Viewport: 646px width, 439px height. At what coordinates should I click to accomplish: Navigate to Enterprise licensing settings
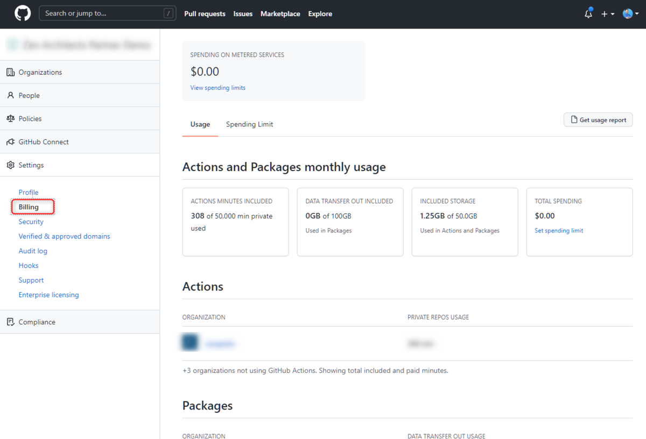[48, 294]
